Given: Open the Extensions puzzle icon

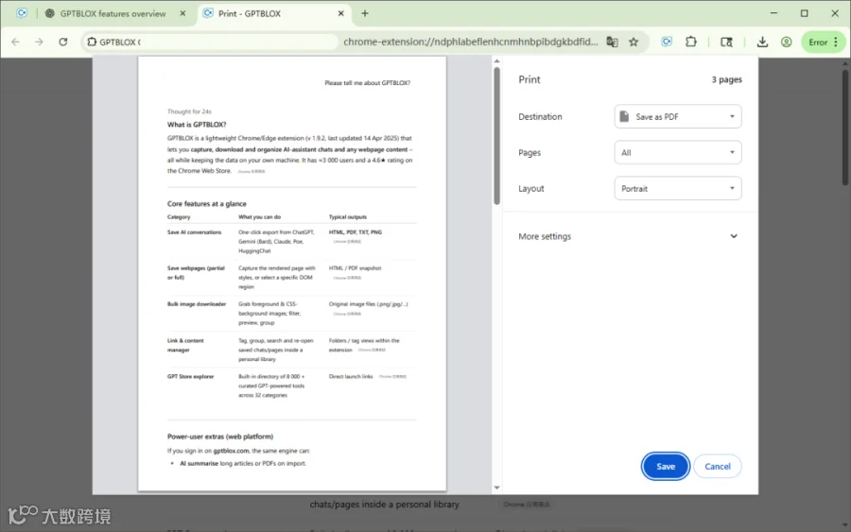Looking at the screenshot, I should (x=691, y=42).
